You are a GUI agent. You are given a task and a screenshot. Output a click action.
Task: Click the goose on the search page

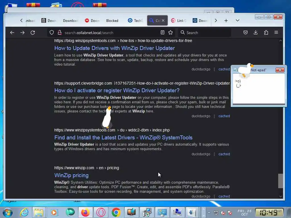click(x=107, y=117)
